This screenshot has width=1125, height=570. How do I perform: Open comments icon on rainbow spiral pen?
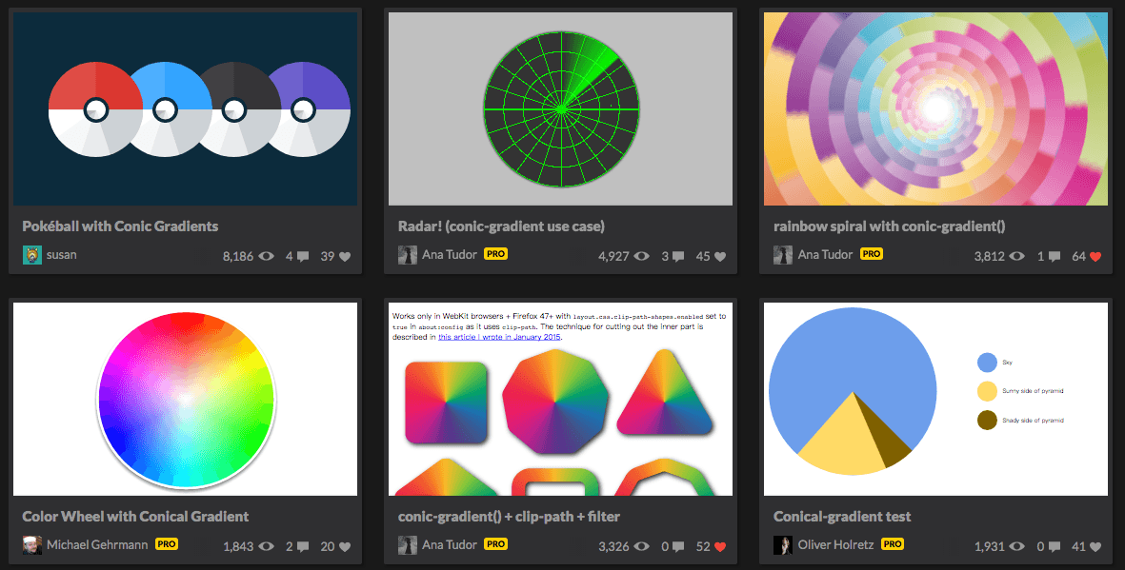[1054, 257]
